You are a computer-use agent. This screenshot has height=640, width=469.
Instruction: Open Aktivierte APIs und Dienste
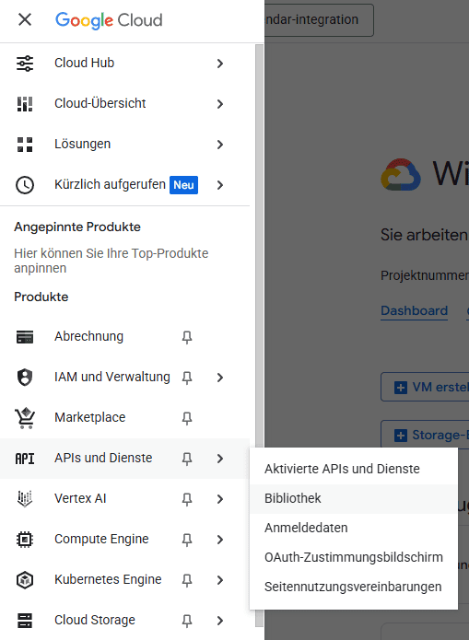(x=354, y=469)
